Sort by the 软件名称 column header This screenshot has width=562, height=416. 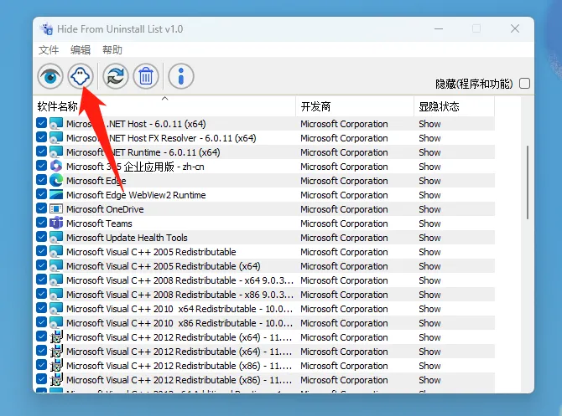point(165,106)
